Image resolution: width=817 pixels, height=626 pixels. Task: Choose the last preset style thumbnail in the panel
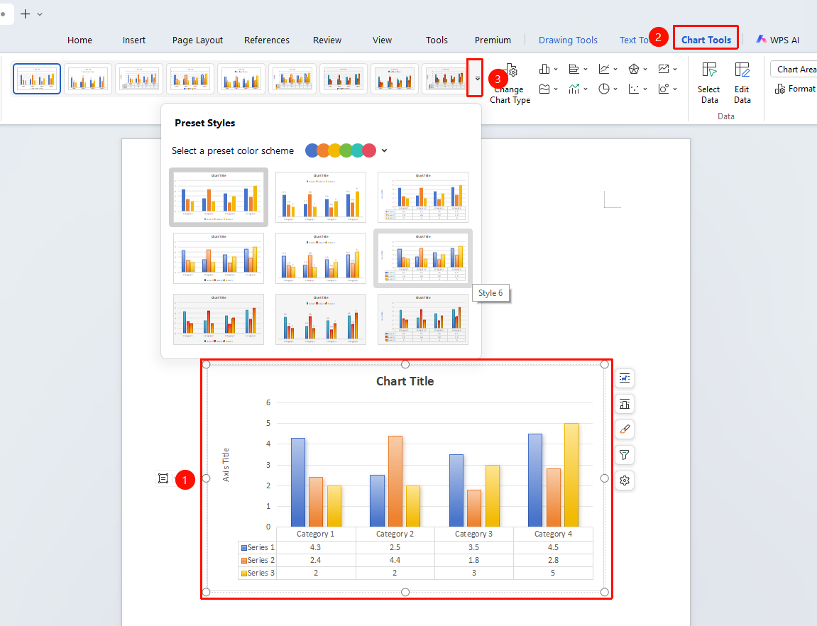coord(423,319)
